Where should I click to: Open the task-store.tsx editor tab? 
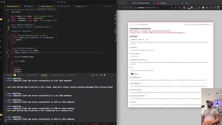coord(65,6)
